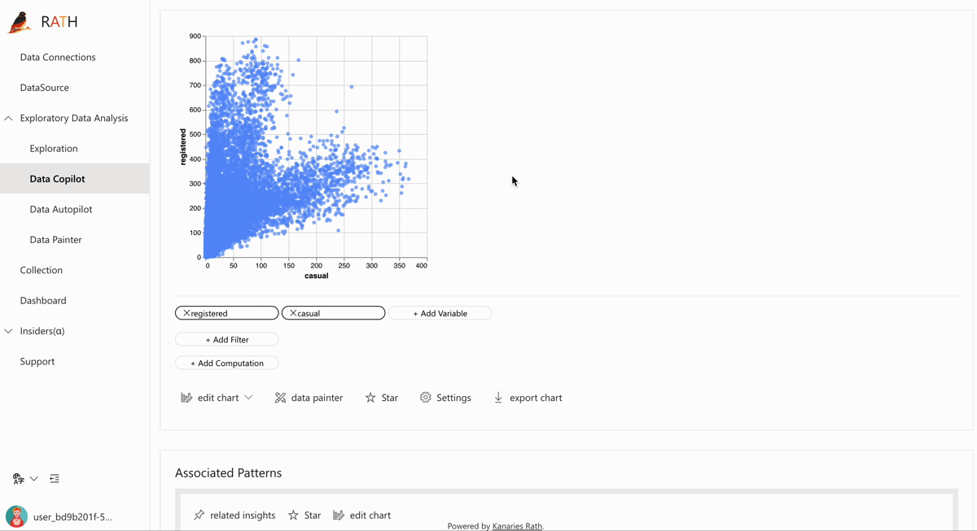This screenshot has height=531, width=977.
Task: Click the user profile avatar
Action: point(17,517)
